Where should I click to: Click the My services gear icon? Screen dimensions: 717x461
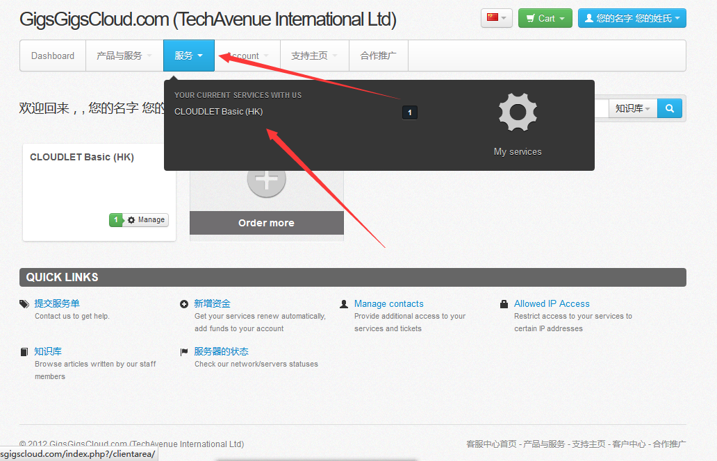click(518, 112)
